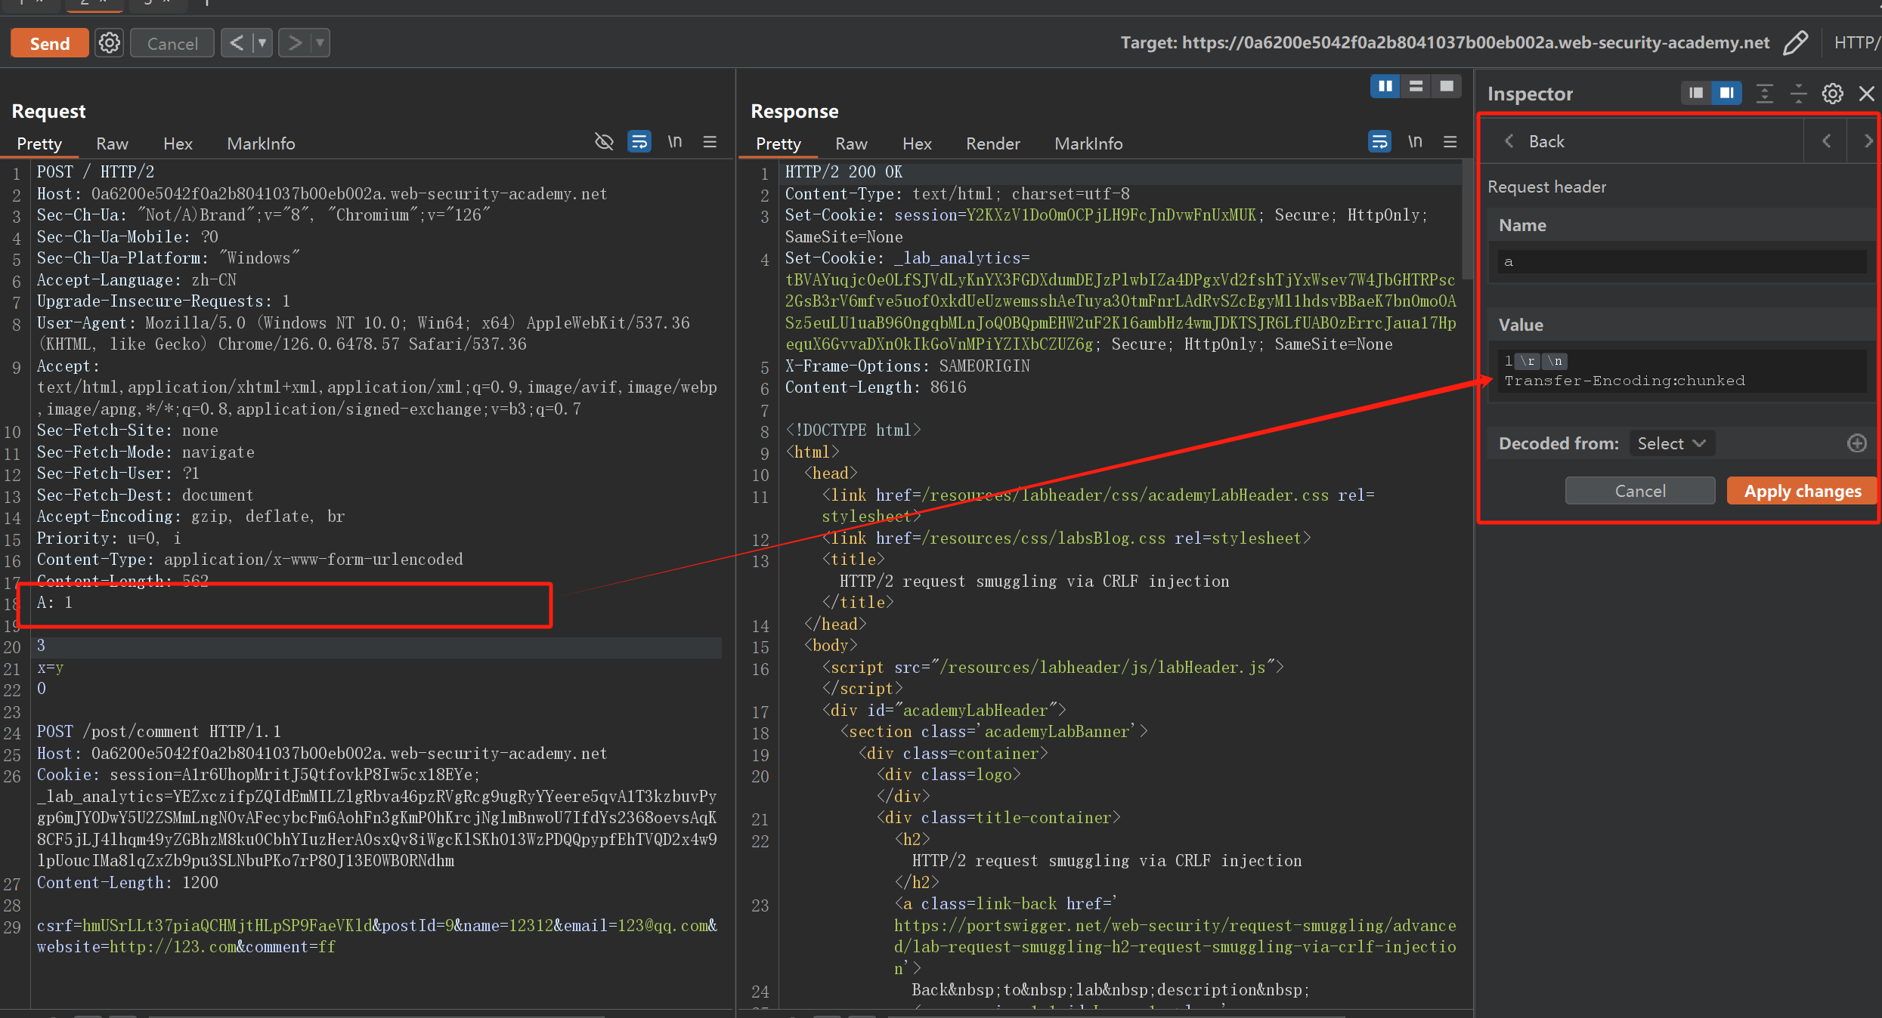Switch to side-by-side layout view
1882x1018 pixels.
tap(1385, 86)
